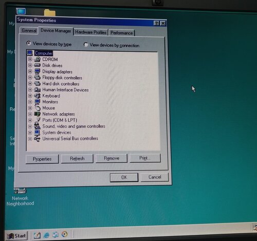The height and width of the screenshot is (241, 257).
Task: Dismiss dialog with Cancel button
Action: click(155, 177)
